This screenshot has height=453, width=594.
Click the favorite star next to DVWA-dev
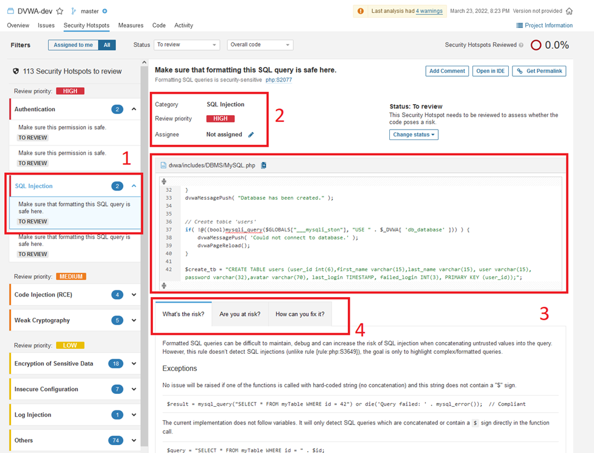tap(60, 11)
